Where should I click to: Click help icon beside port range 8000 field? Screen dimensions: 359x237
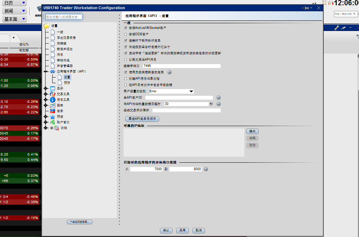coord(206,169)
